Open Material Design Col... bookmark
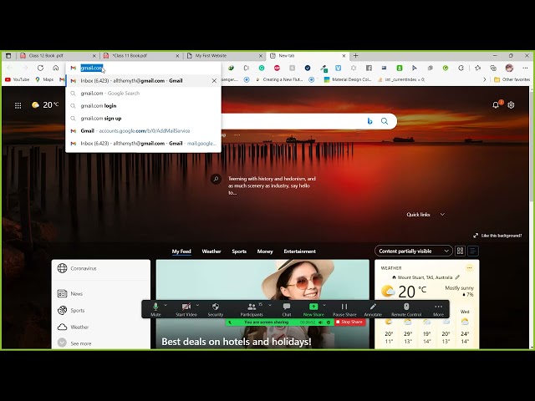 coord(348,79)
